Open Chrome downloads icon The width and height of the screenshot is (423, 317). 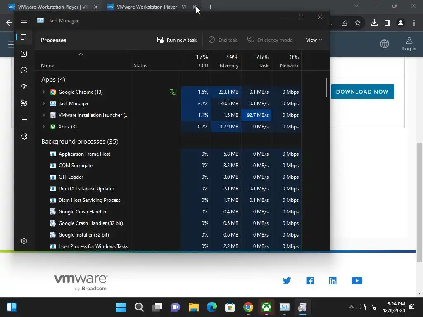(374, 23)
